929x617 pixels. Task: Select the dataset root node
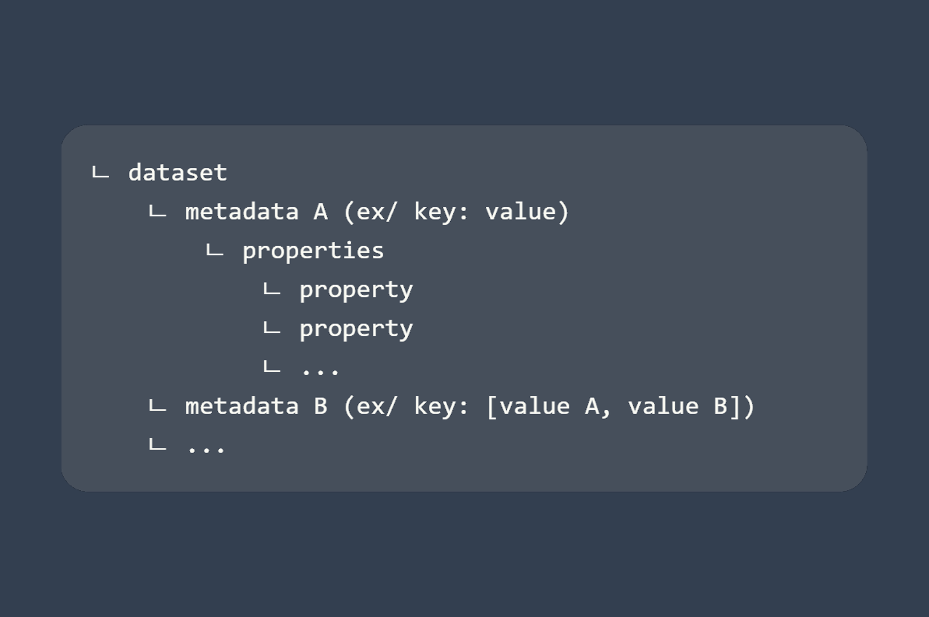tap(177, 173)
